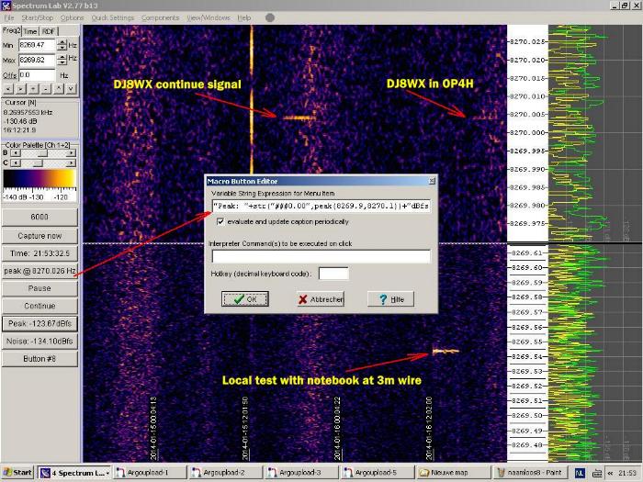643x482 pixels.
Task: Click the Hotkey decimal keyboard code field
Action: pyautogui.click(x=333, y=274)
